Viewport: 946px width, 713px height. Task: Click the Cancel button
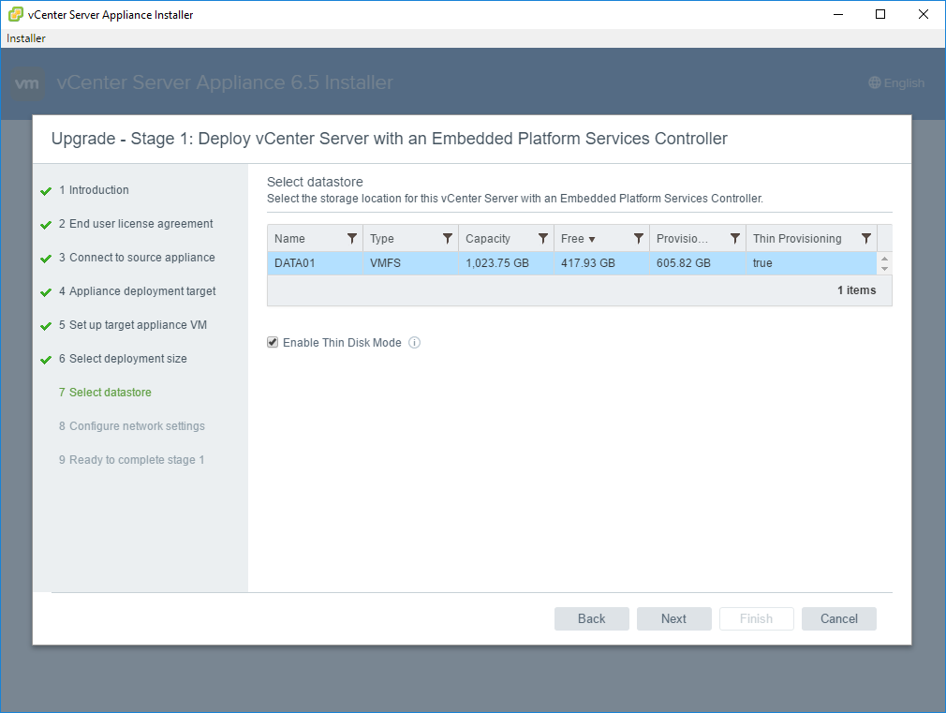click(839, 618)
